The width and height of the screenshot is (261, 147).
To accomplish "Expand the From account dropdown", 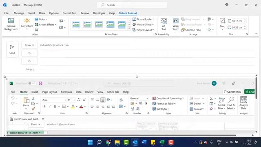I will 30,45.
